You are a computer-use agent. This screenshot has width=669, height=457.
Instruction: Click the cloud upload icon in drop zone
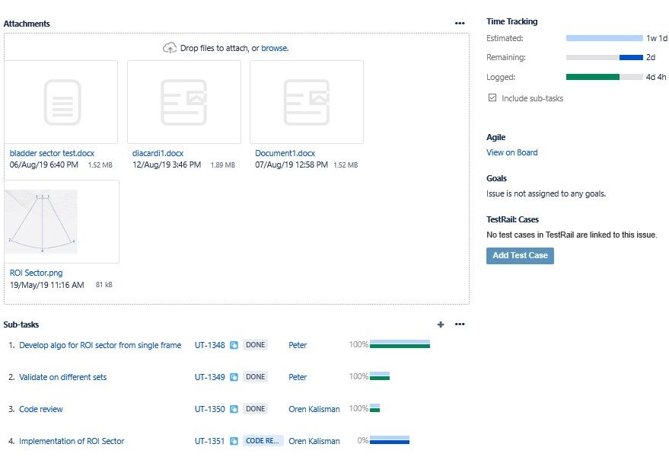[x=170, y=48]
